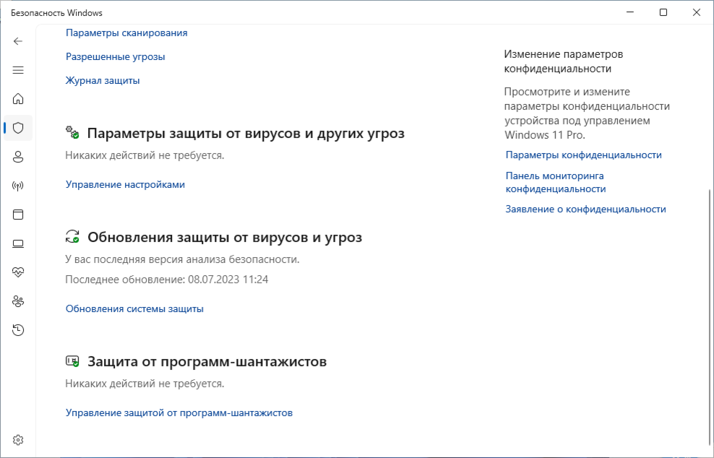Select the Device security laptop icon
The width and height of the screenshot is (714, 458).
[18, 243]
